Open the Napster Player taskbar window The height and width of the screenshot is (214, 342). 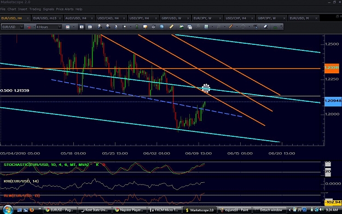pos(129,210)
